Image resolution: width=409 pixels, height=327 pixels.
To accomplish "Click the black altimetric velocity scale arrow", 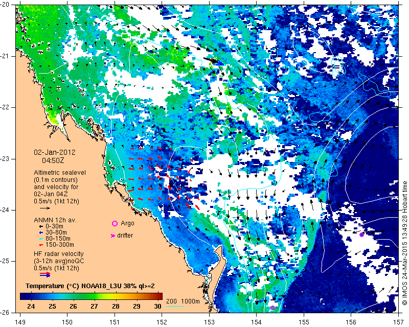I will tap(45, 208).
